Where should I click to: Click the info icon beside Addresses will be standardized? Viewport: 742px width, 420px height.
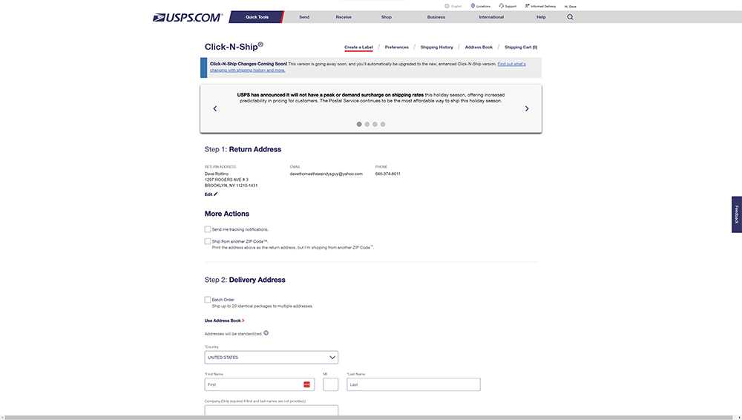point(266,333)
